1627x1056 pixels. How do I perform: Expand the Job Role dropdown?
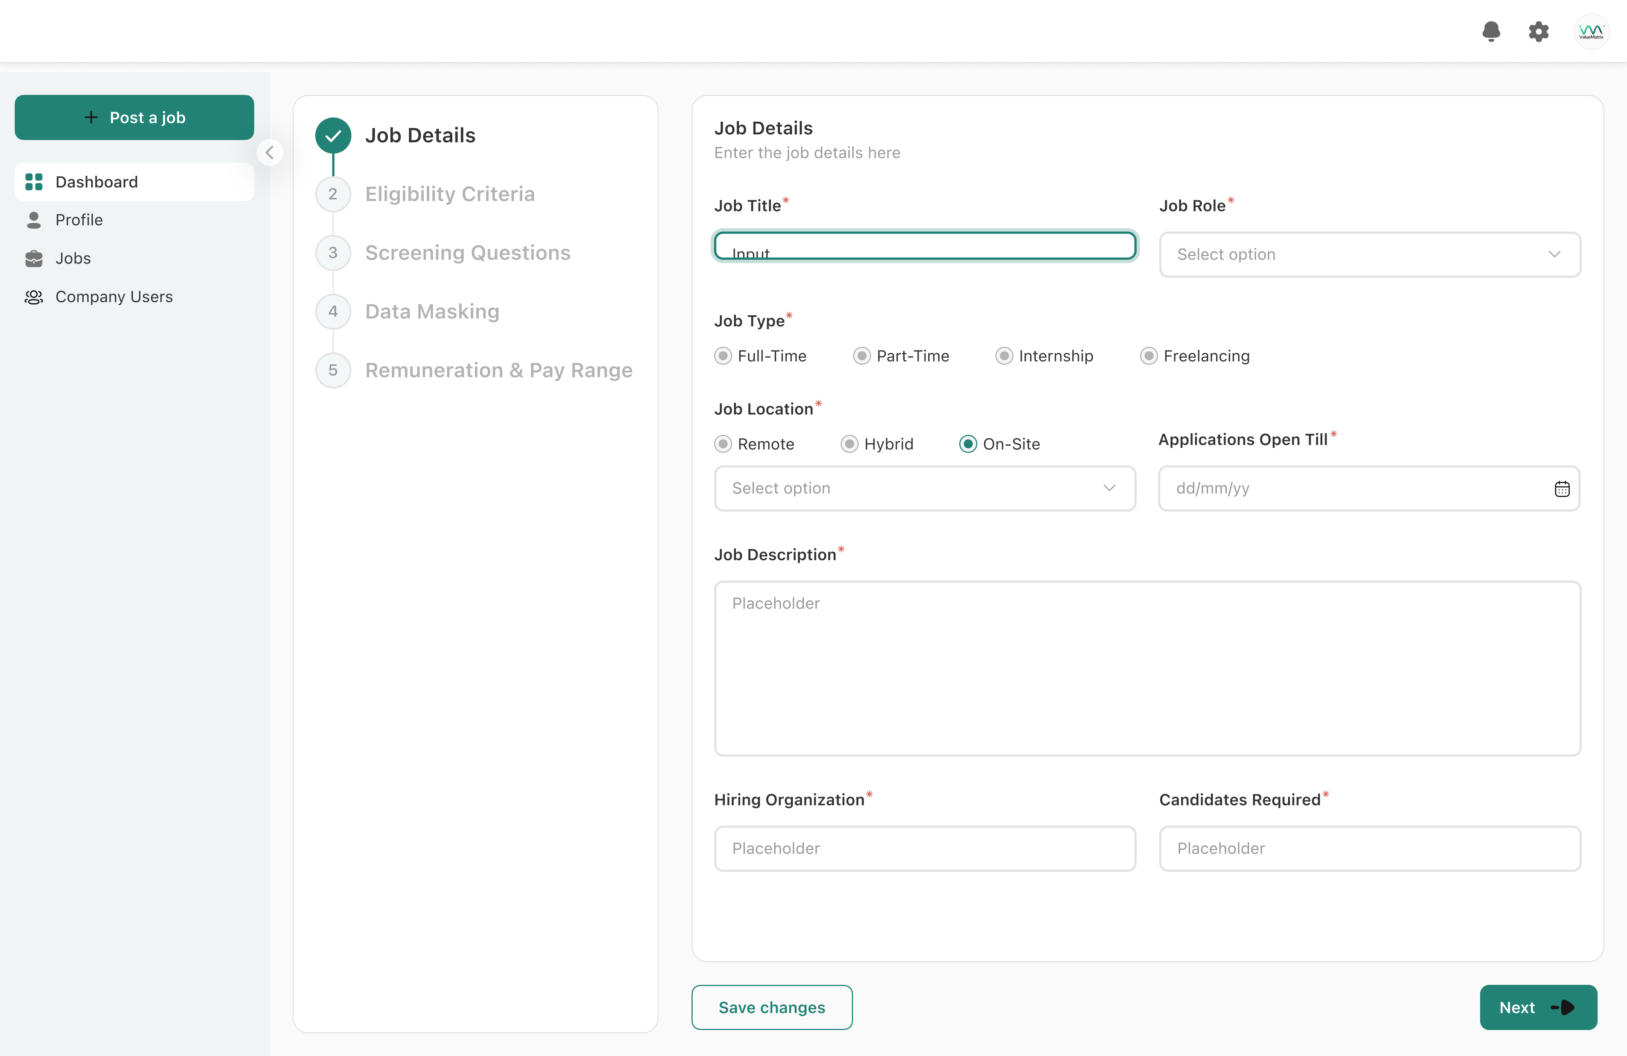coord(1369,254)
